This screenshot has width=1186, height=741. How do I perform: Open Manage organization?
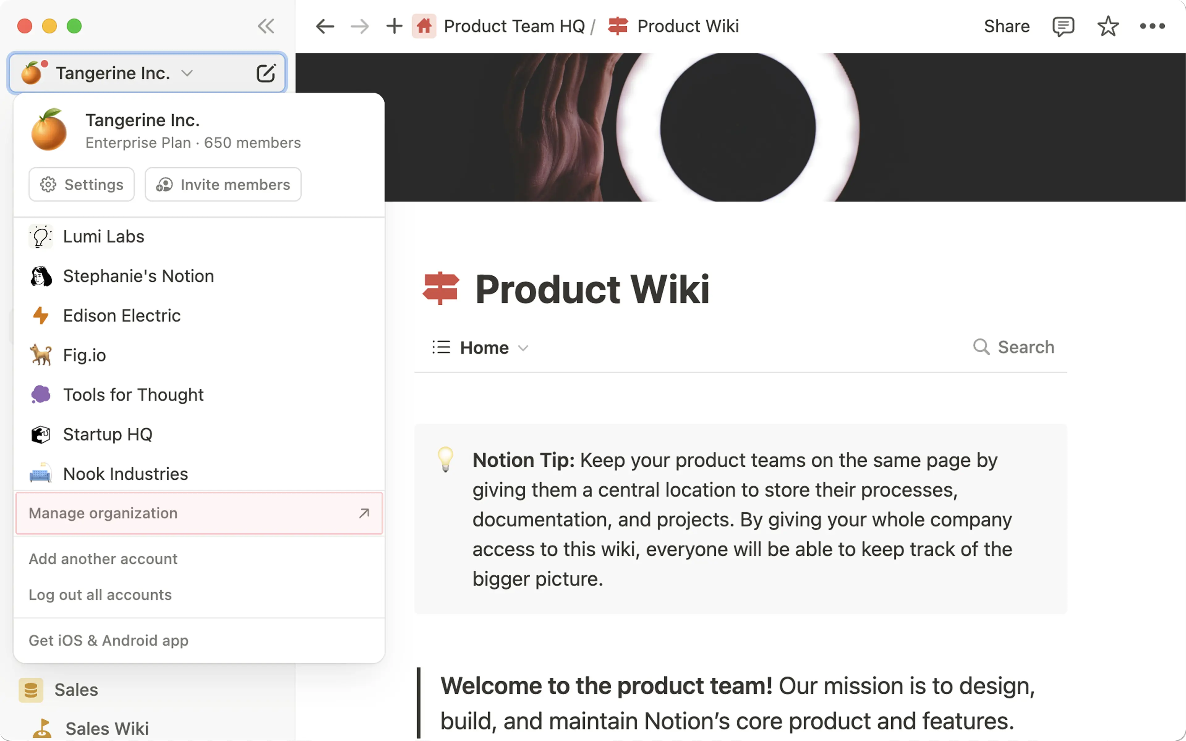click(199, 513)
